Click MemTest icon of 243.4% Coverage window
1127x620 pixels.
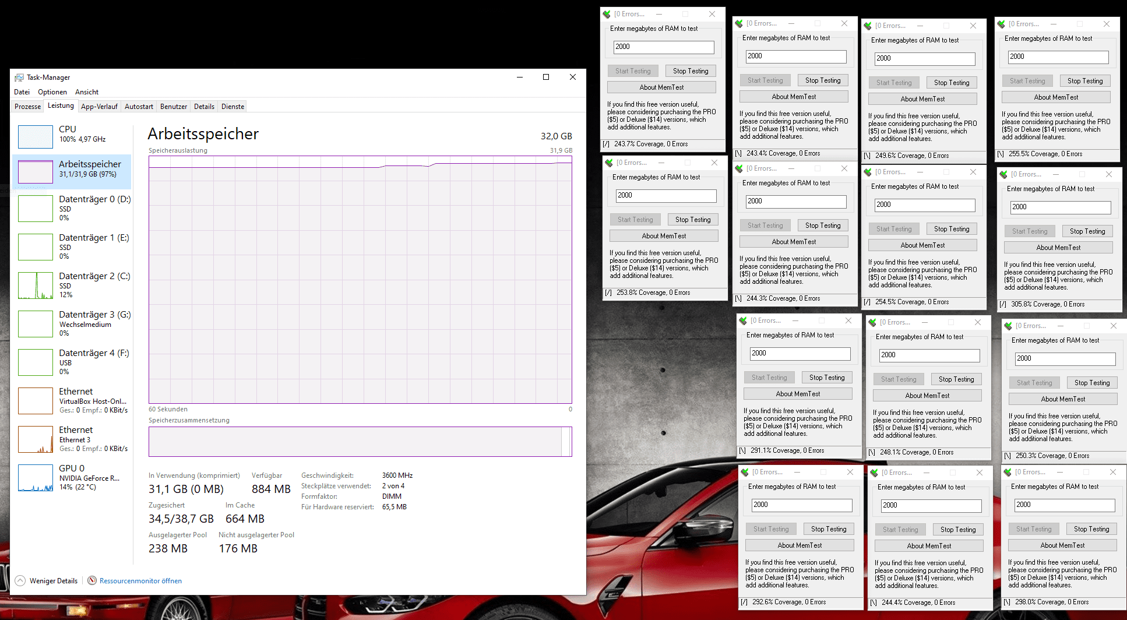pos(739,23)
